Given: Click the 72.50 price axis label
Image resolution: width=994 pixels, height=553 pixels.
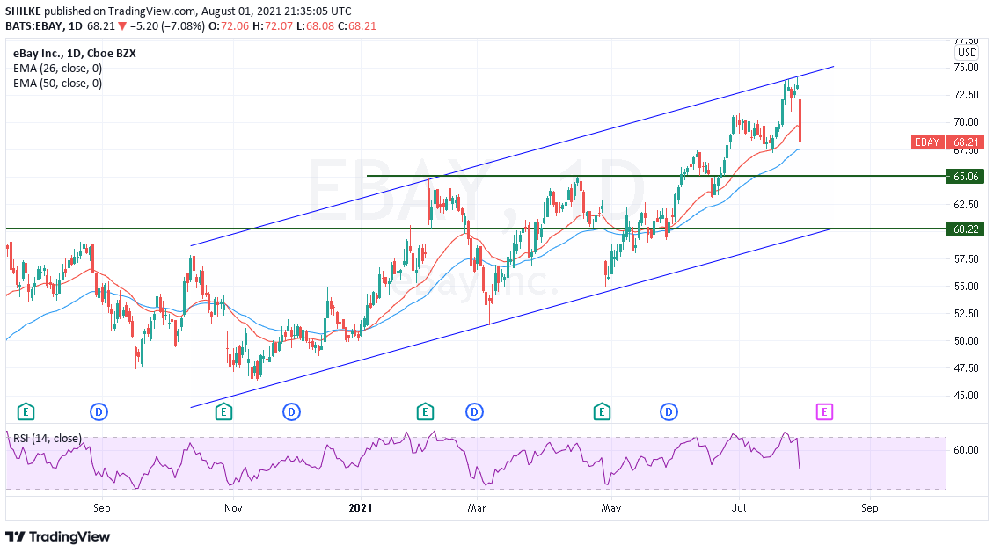Looking at the screenshot, I should pyautogui.click(x=966, y=94).
